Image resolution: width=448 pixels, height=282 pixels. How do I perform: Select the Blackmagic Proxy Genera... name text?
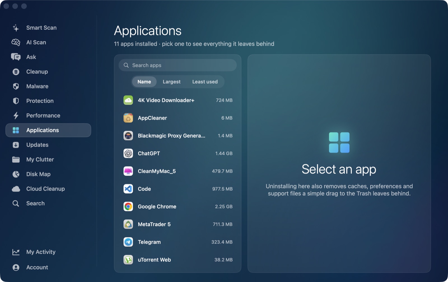tap(171, 136)
